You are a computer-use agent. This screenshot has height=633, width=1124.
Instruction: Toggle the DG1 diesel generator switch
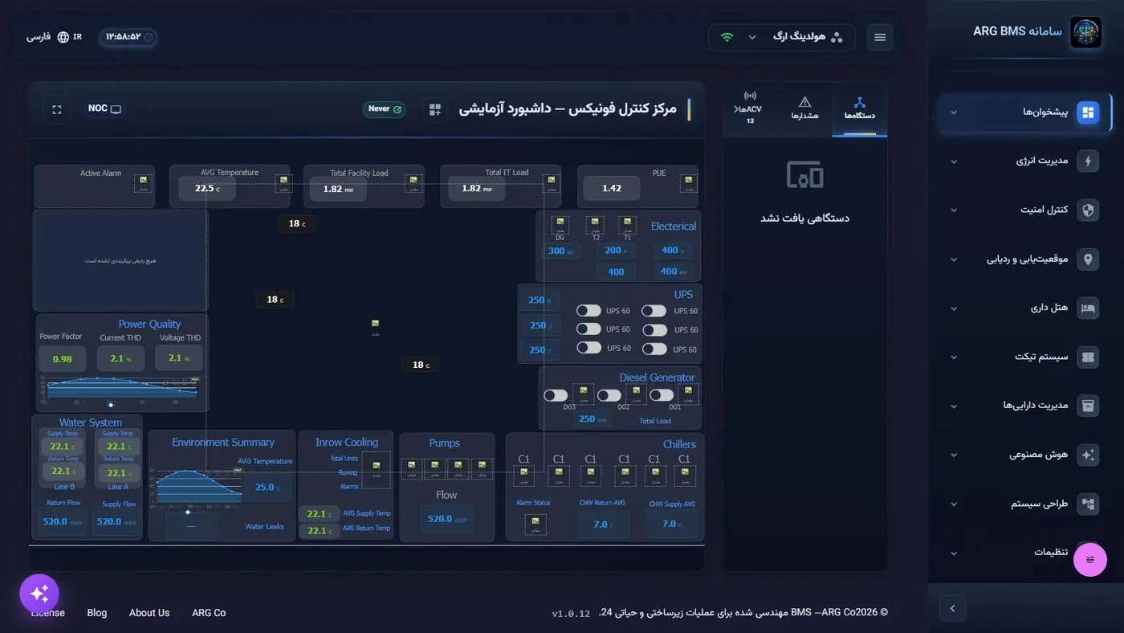pyautogui.click(x=662, y=395)
